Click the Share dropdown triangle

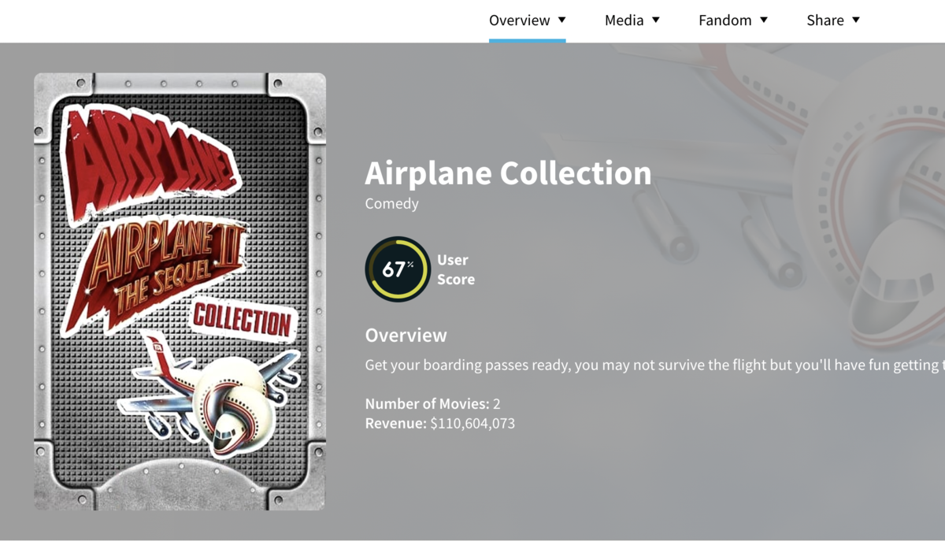click(856, 20)
